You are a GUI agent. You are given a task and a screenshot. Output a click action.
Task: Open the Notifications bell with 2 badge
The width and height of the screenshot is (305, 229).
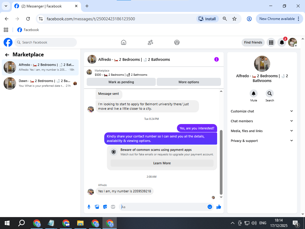(282, 42)
